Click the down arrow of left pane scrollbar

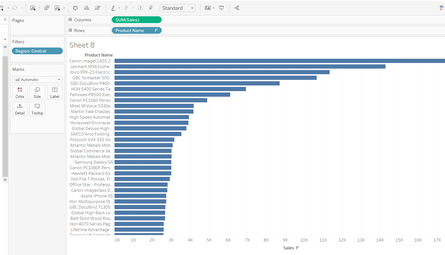5,180
